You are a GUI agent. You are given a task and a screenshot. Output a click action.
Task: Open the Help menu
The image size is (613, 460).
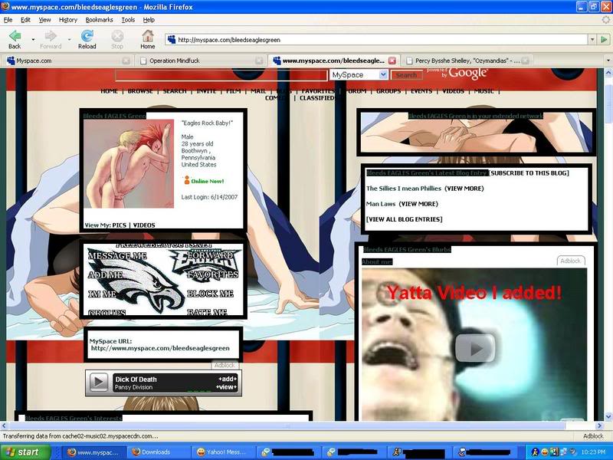pos(149,20)
